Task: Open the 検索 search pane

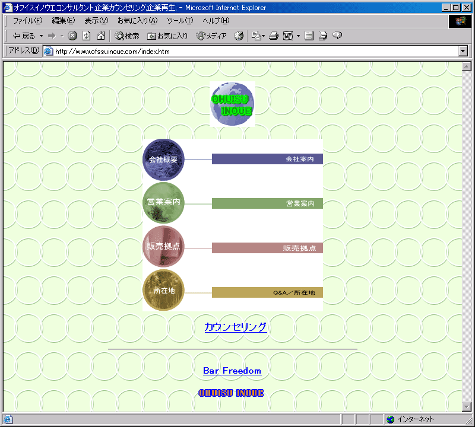Action: 127,36
